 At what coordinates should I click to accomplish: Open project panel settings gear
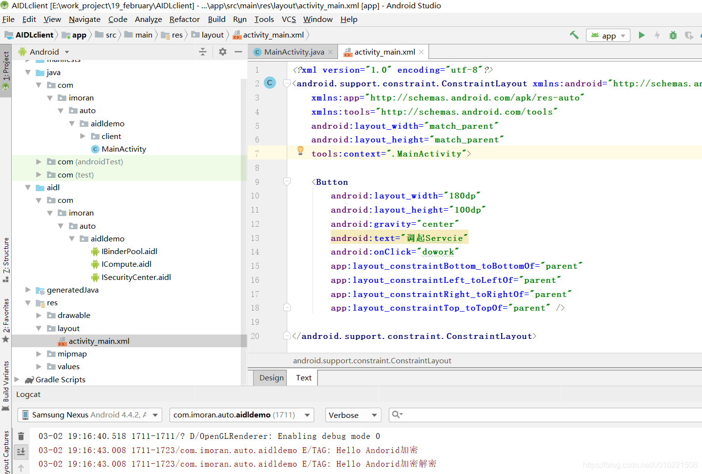222,52
